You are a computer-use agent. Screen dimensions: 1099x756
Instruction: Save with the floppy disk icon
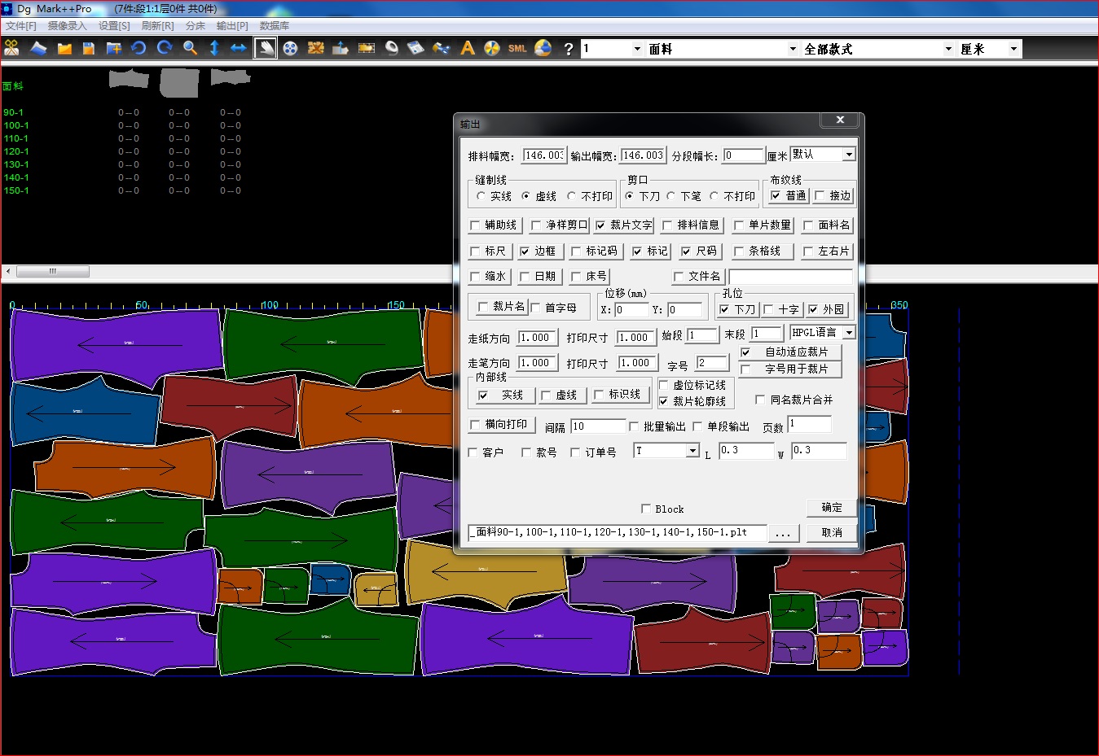point(89,48)
